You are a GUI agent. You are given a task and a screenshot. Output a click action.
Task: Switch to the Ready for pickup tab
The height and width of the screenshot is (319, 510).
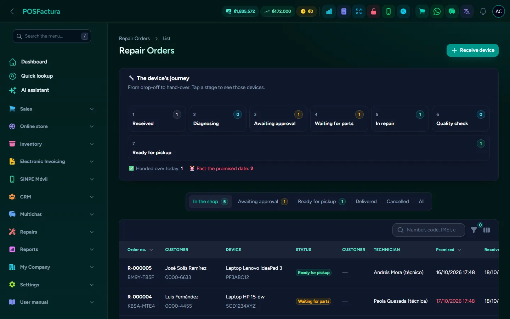point(322,202)
